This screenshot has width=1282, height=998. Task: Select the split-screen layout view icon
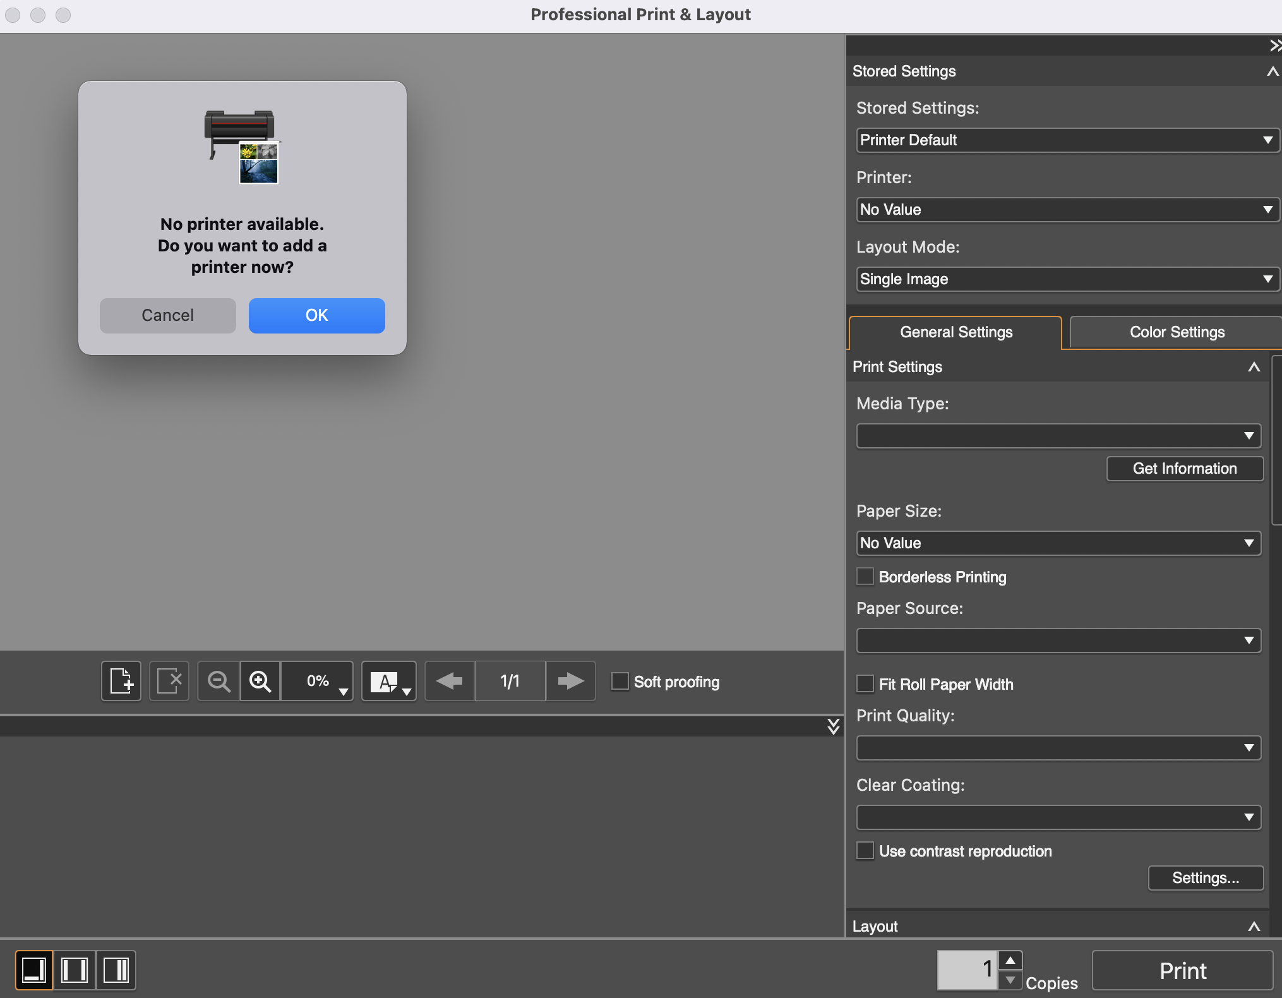[76, 970]
